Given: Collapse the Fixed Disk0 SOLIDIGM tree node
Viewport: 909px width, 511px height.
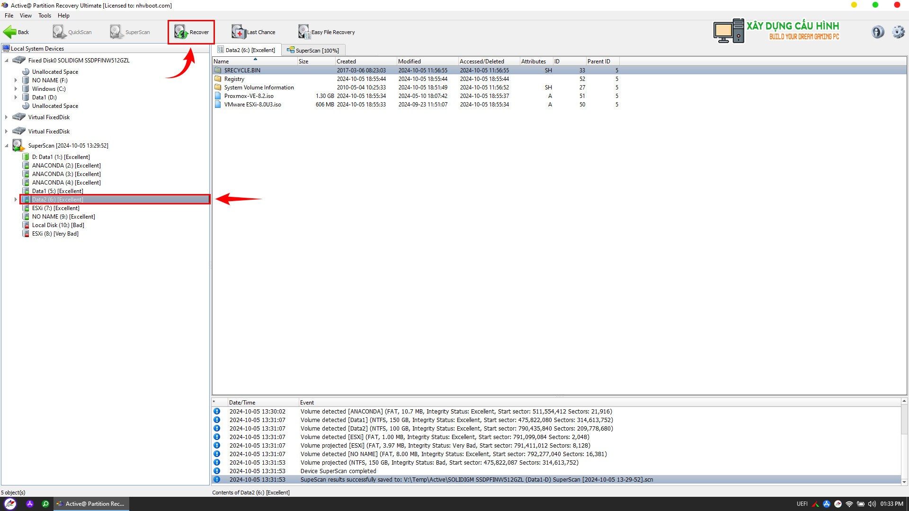Looking at the screenshot, I should pyautogui.click(x=7, y=61).
